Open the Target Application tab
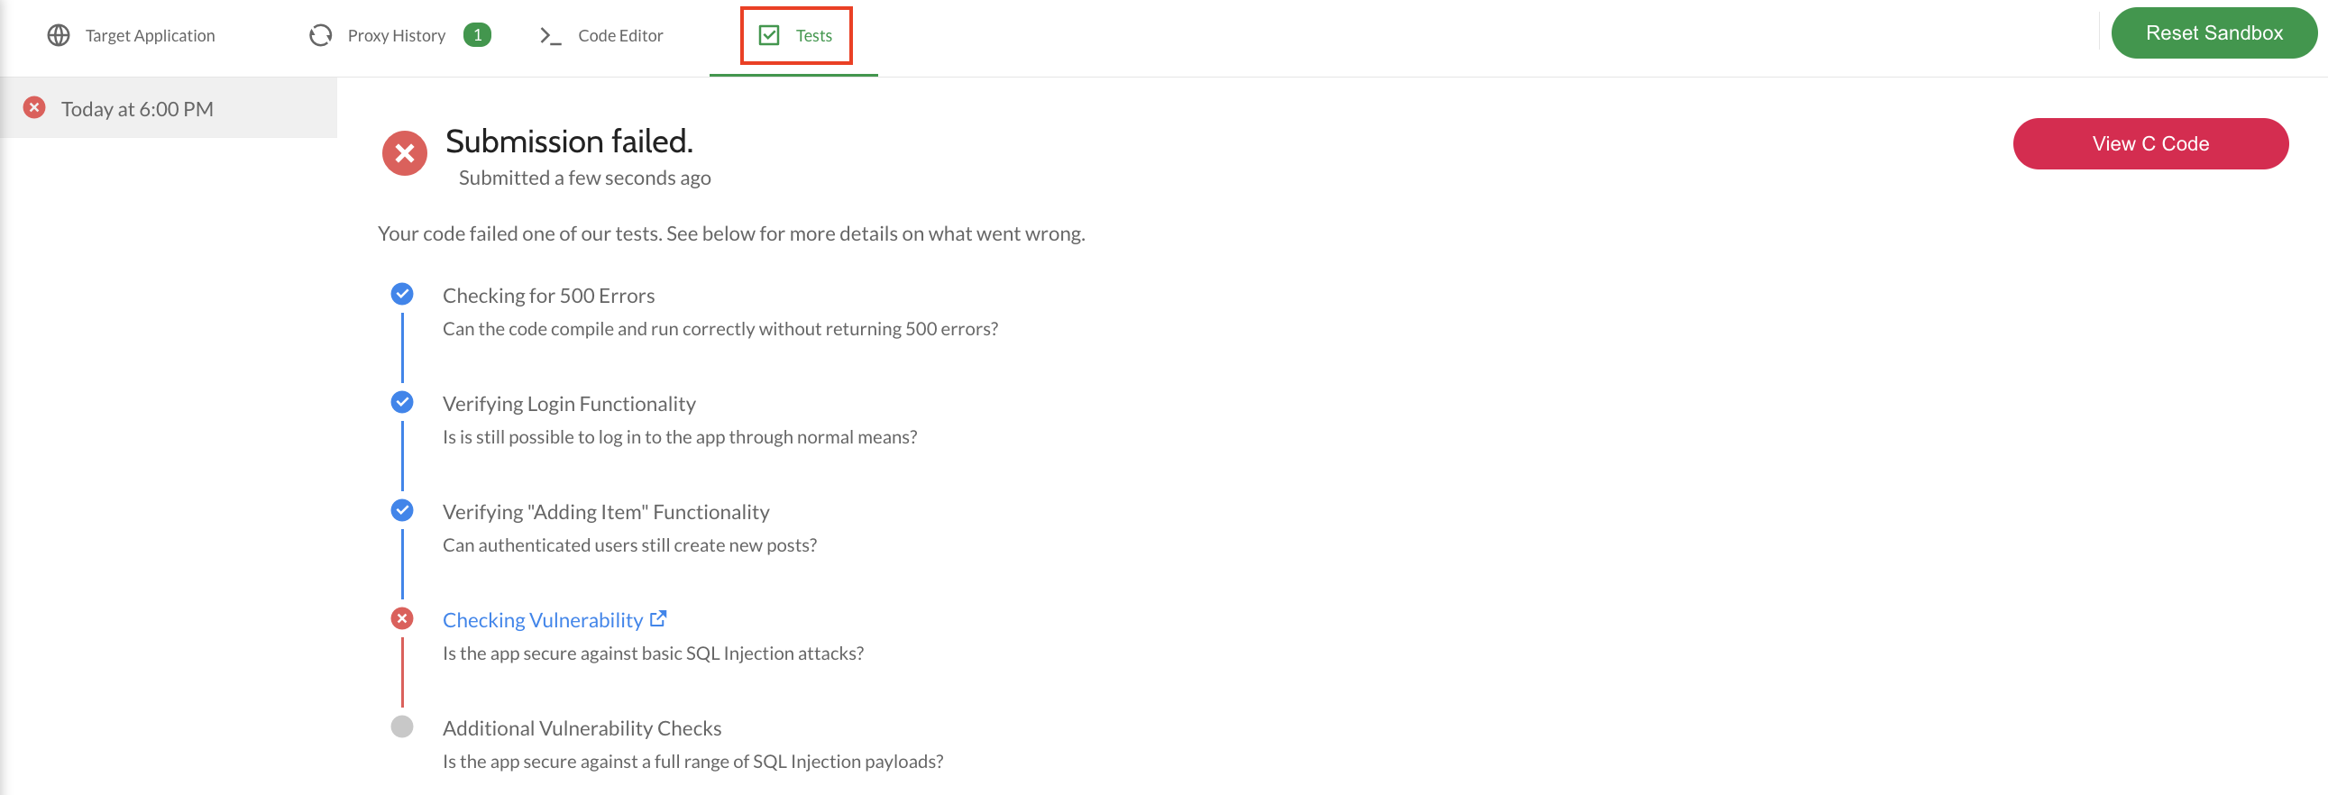The height and width of the screenshot is (795, 2328). click(132, 35)
